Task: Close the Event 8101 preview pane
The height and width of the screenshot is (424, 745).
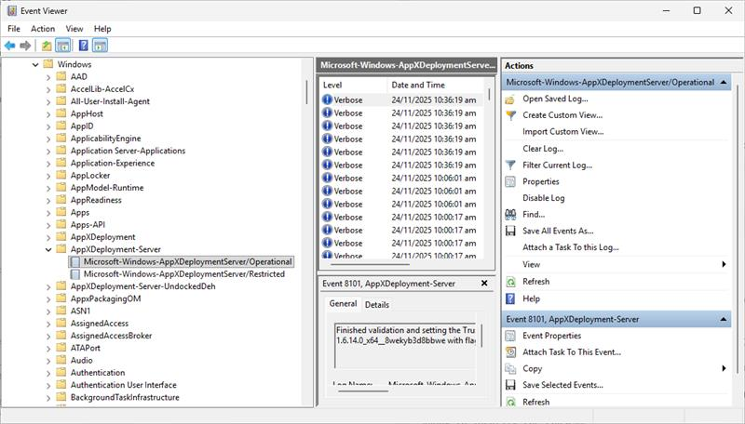Action: point(484,284)
